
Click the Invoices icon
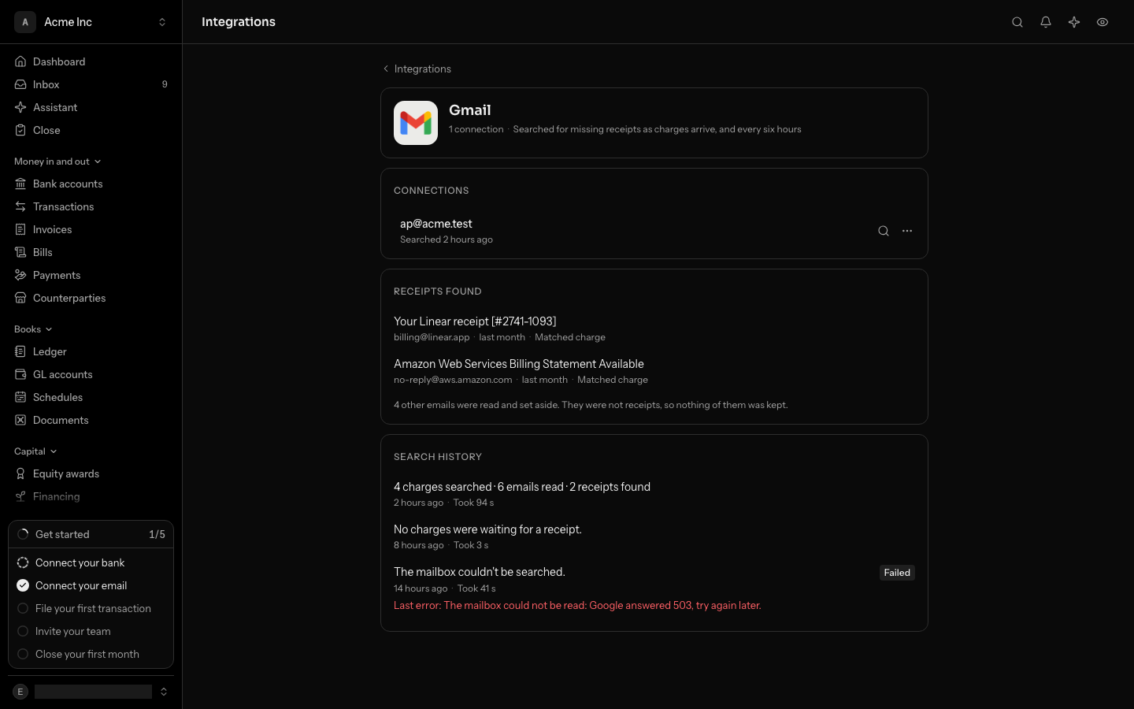tap(20, 229)
